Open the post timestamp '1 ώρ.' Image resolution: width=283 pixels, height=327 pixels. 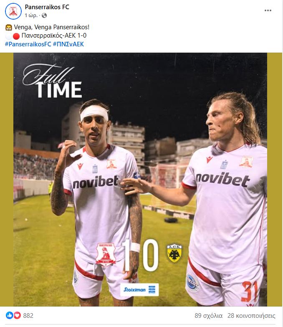(31, 15)
